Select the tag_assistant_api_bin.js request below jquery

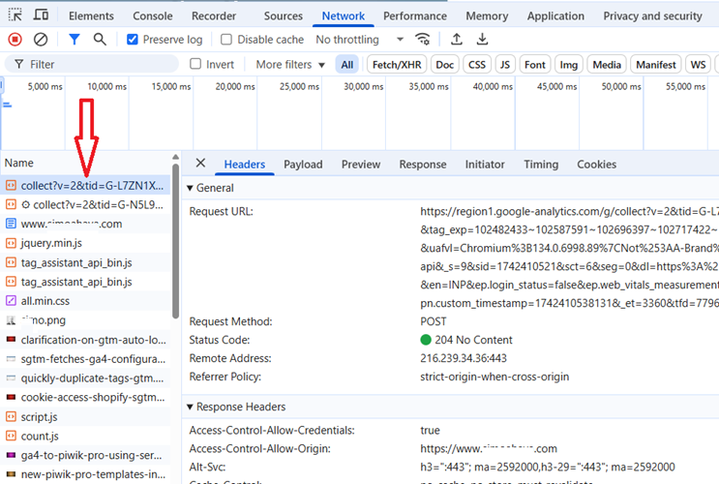click(x=85, y=262)
